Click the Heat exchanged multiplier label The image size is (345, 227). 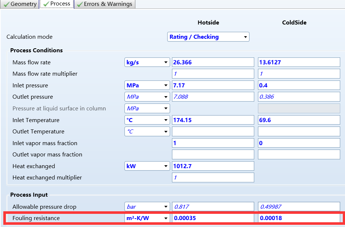[x=47, y=178]
